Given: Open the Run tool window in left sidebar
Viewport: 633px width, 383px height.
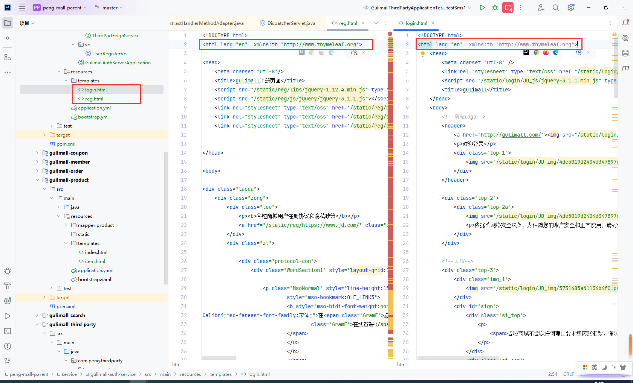Looking at the screenshot, I should [x=8, y=316].
